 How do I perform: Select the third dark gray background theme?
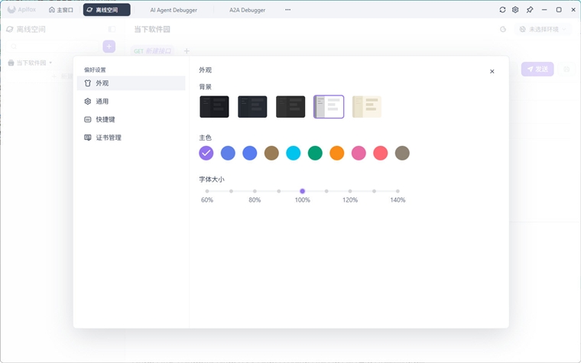pyautogui.click(x=290, y=107)
